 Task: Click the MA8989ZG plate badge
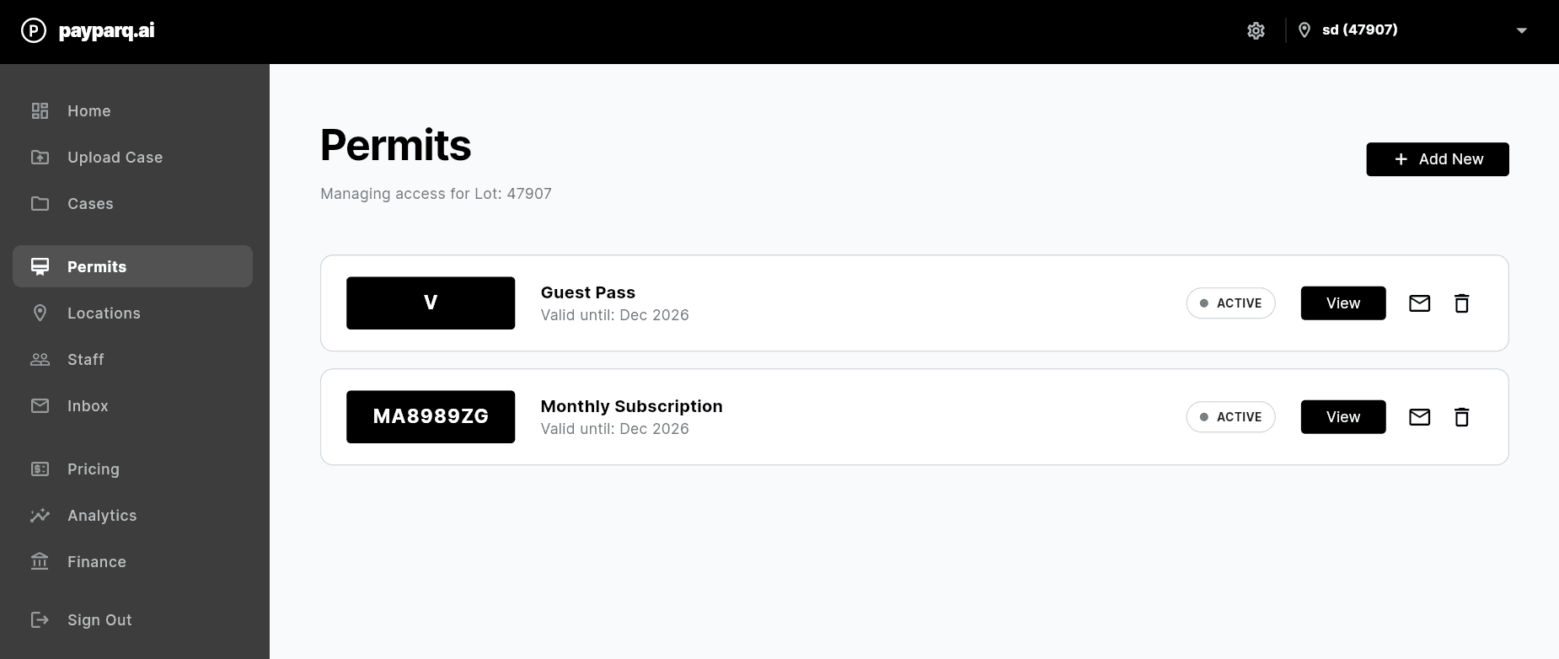[431, 416]
